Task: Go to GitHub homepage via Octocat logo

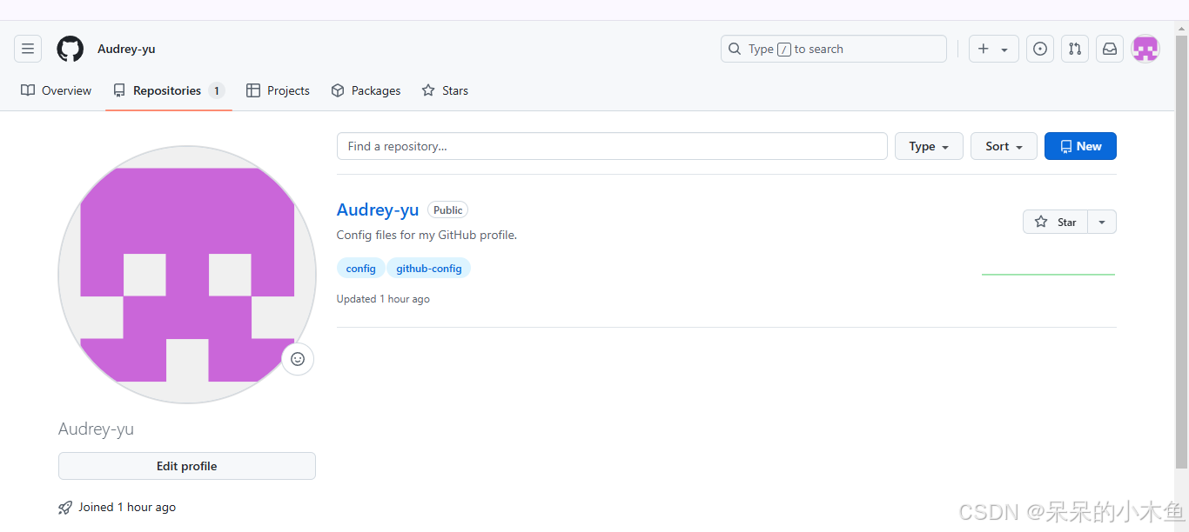Action: point(71,49)
